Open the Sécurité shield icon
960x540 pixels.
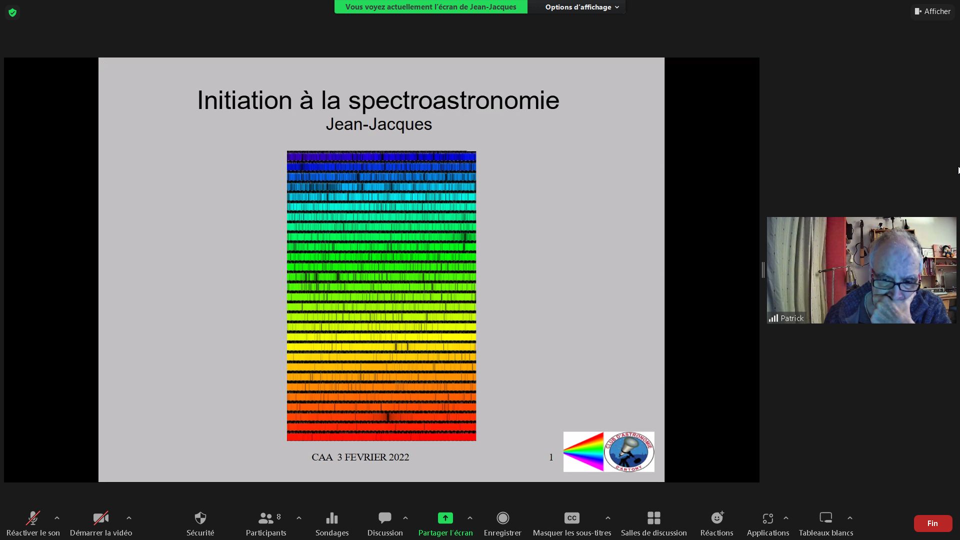pyautogui.click(x=200, y=518)
